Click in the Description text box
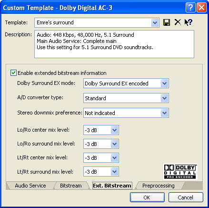The height and width of the screenshot is (208, 209). [114, 44]
